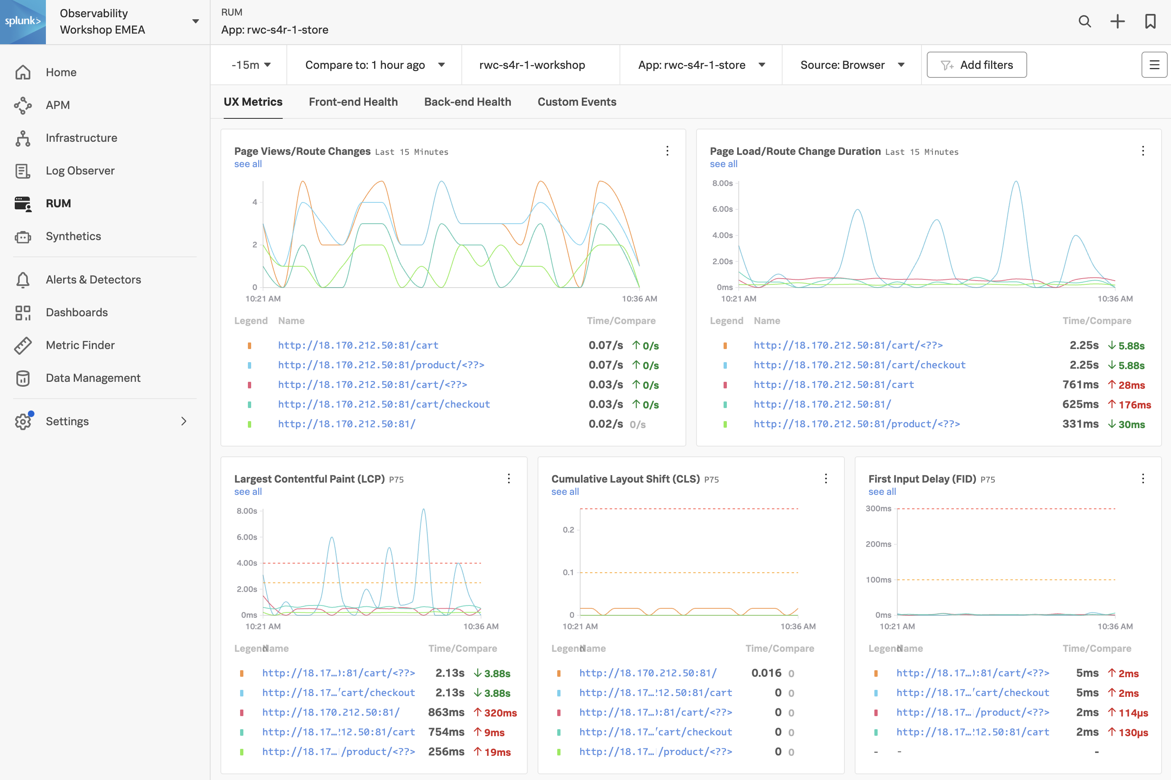Click light green swatch for /product/<??> in LCP
Viewport: 1171px width, 780px height.
[241, 752]
